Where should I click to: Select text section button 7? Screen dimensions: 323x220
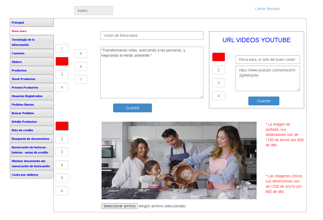[x=81, y=79]
